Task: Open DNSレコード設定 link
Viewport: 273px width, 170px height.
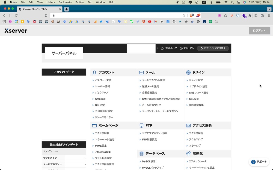Action: [x=199, y=93]
